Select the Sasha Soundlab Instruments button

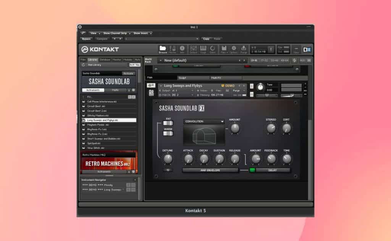click(x=93, y=90)
